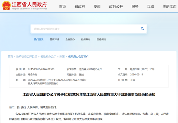
Task: Click the 江西省人民政府 site title text
Action: (29, 5)
